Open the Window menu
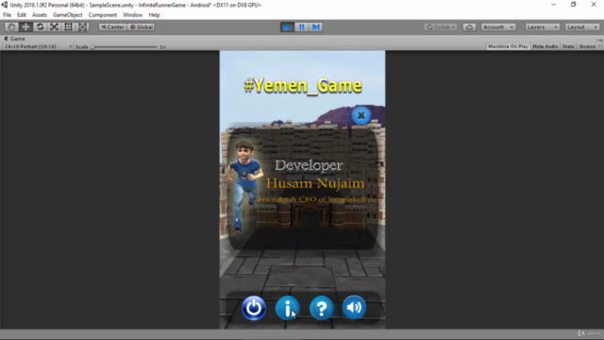Screen dimensions: 604x340 (132, 15)
